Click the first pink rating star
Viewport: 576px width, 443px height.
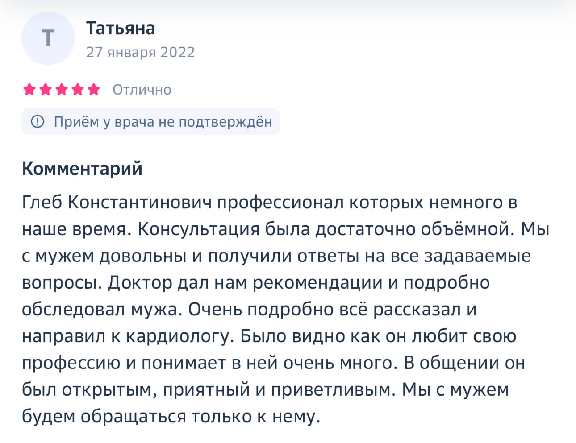pos(29,90)
